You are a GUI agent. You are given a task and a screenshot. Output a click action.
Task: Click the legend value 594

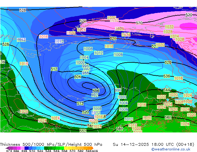click(x=89, y=151)
